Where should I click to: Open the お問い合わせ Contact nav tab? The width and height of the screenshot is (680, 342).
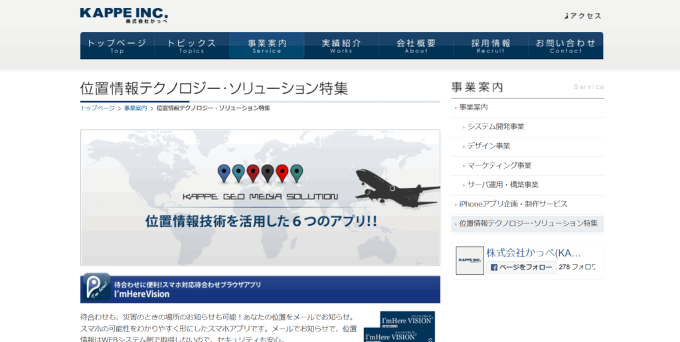tap(566, 46)
